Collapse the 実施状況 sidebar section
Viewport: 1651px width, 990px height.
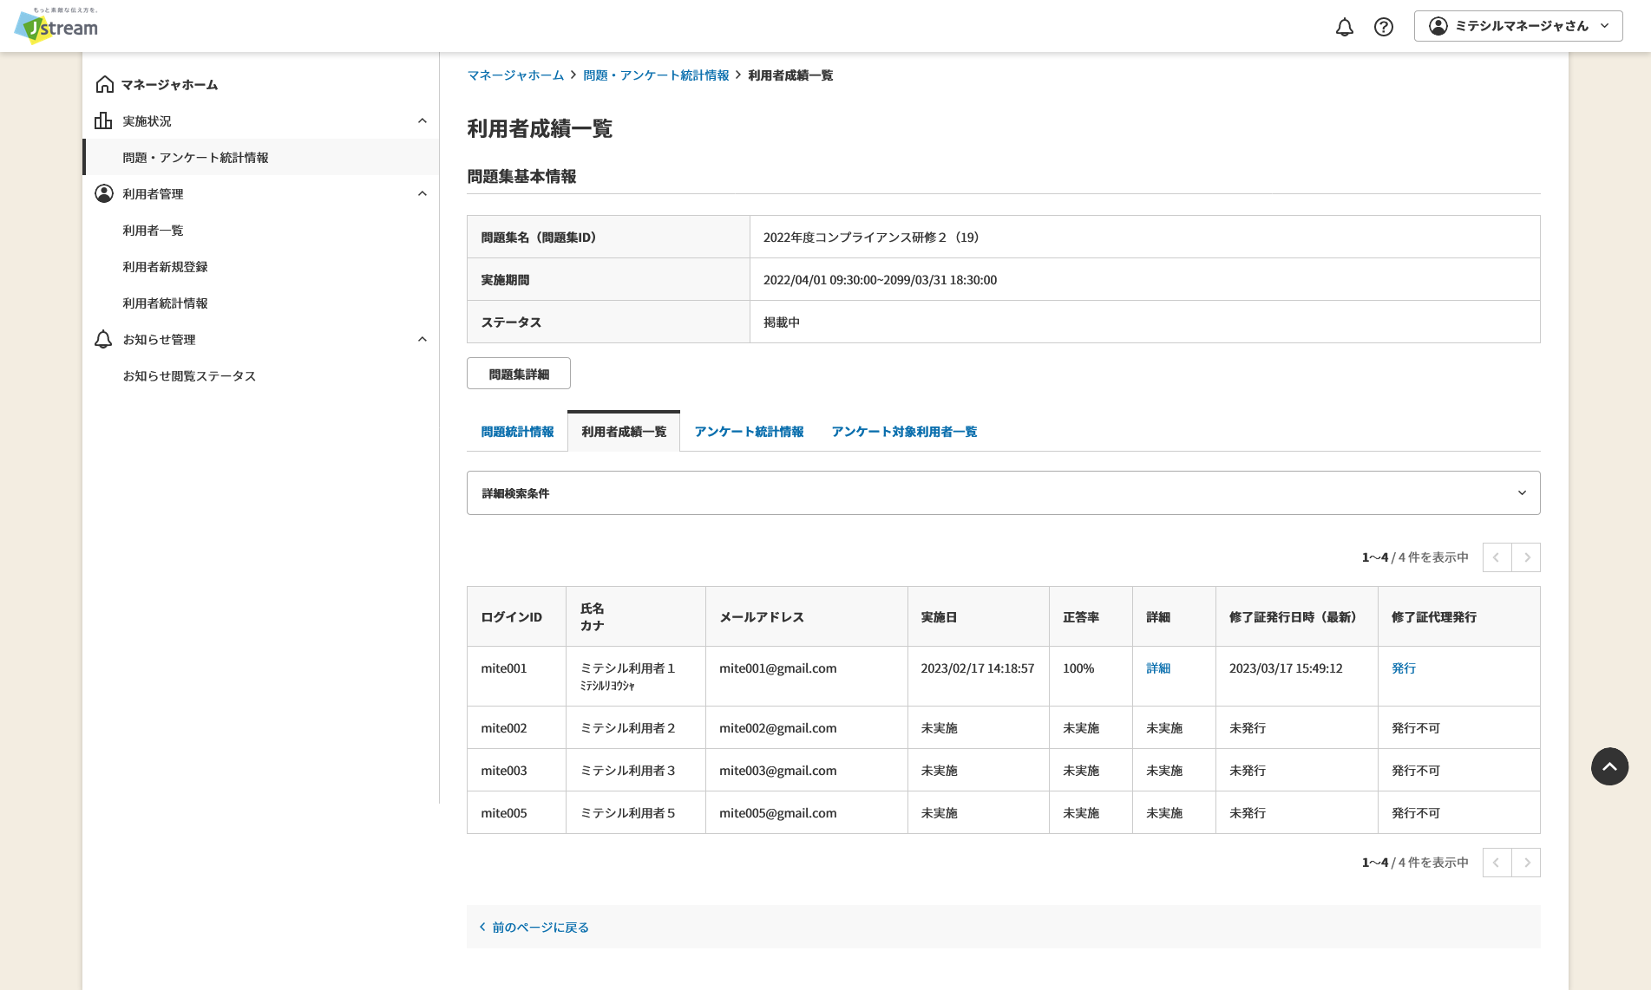(423, 120)
